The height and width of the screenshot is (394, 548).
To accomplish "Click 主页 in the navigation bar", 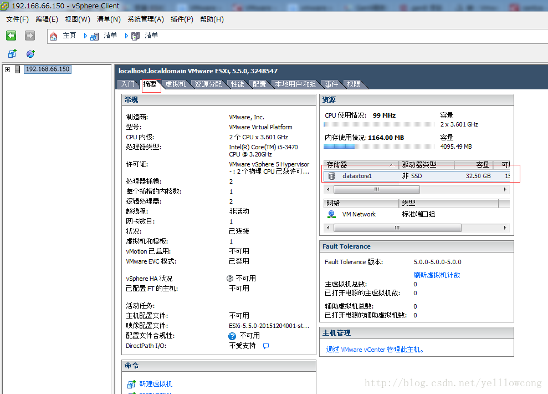I will [x=69, y=36].
